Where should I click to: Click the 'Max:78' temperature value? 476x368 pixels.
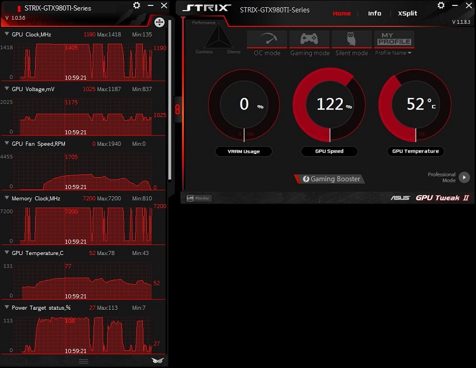pos(106,253)
